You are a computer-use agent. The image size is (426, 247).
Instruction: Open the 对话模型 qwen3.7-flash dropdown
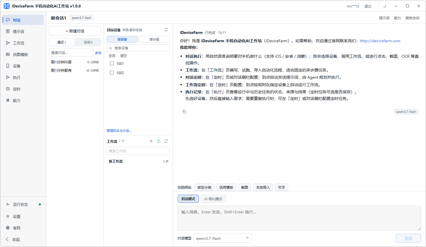coord(222,238)
